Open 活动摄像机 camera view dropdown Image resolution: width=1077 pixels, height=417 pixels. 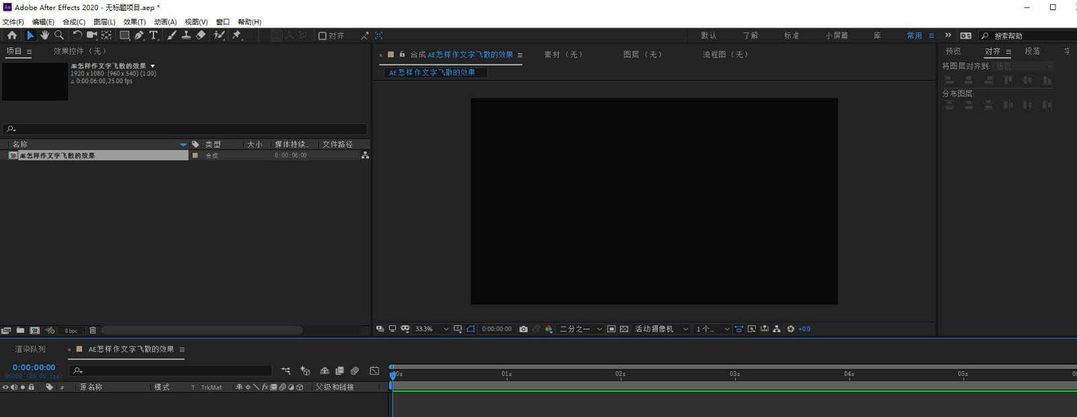click(662, 329)
